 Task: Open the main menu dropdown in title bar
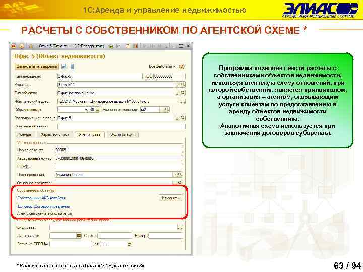[x=22, y=46]
